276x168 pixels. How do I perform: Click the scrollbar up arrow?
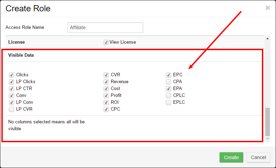pyautogui.click(x=267, y=39)
